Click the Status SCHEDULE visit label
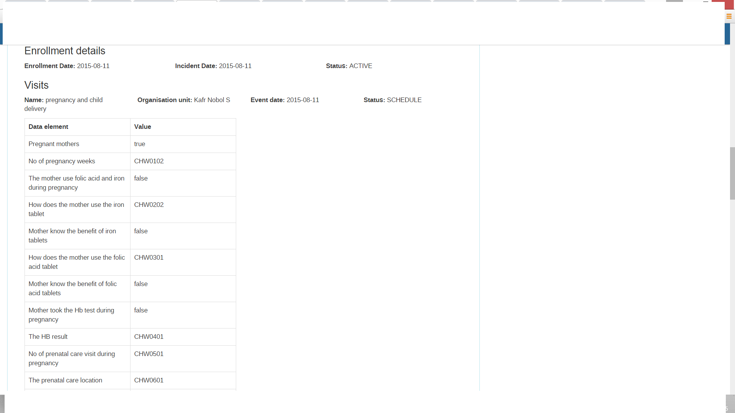The image size is (735, 413). pyautogui.click(x=392, y=100)
